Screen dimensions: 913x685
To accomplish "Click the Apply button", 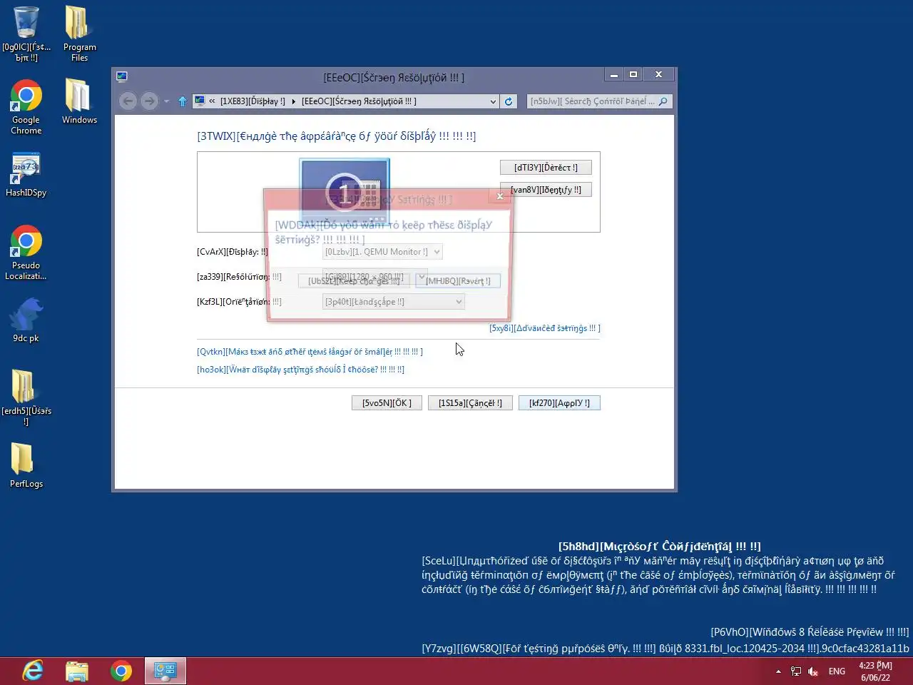I will [x=559, y=403].
